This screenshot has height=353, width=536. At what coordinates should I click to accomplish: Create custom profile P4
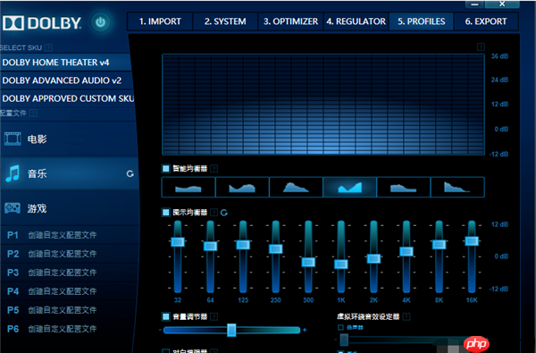coord(70,291)
